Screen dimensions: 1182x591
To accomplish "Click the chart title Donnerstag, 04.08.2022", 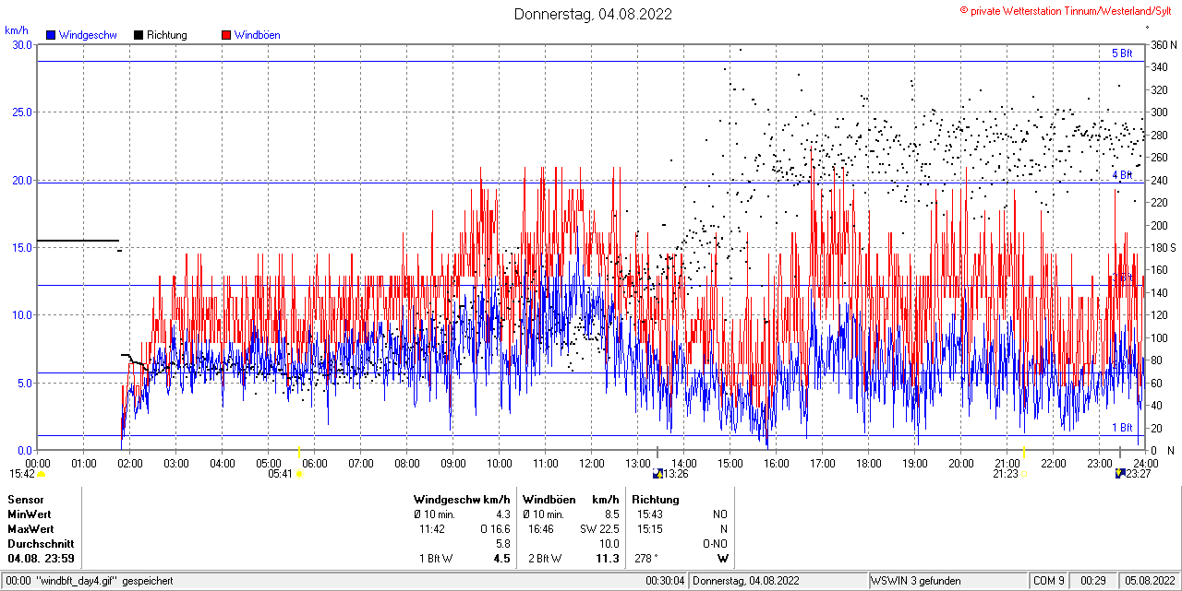I will [x=593, y=14].
